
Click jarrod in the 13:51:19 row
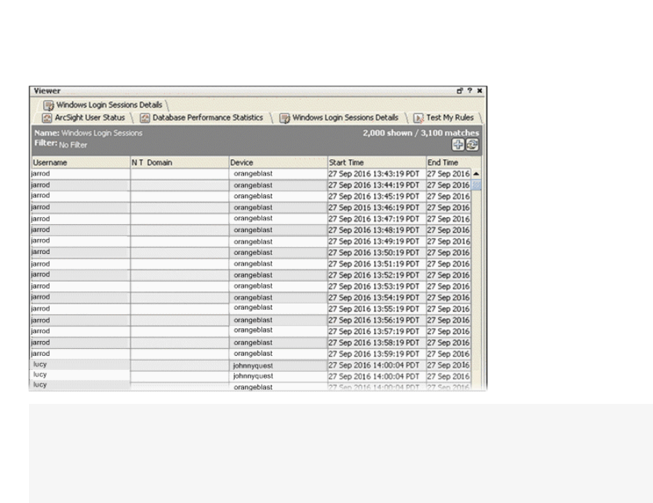[x=40, y=264]
